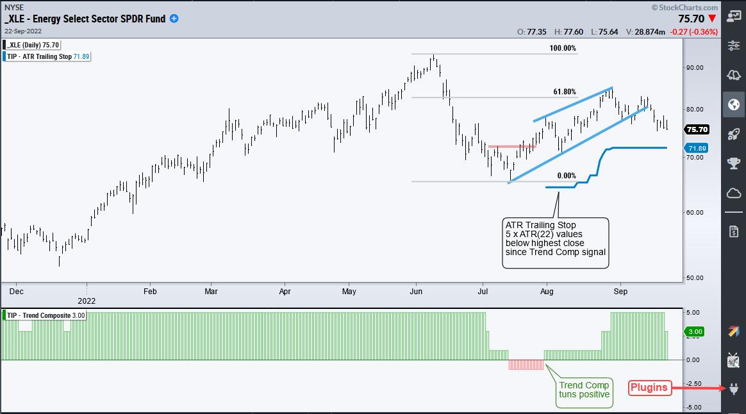
Task: Click the rocket sidebar icon
Action: (x=733, y=134)
